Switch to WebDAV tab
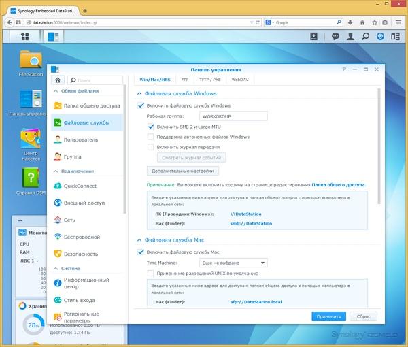 click(x=240, y=80)
